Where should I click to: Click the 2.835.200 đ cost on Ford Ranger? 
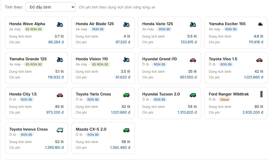[x=253, y=112]
